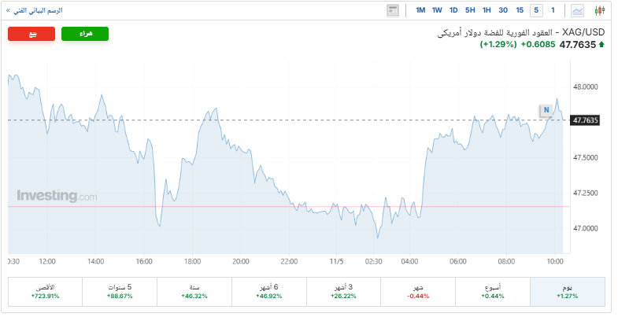Change timeframe to 1D
Image resolution: width=618 pixels, height=317 pixels.
pos(453,10)
